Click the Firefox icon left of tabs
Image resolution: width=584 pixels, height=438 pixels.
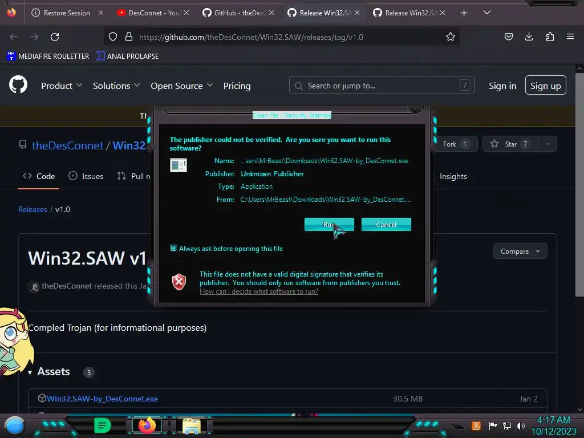point(11,13)
